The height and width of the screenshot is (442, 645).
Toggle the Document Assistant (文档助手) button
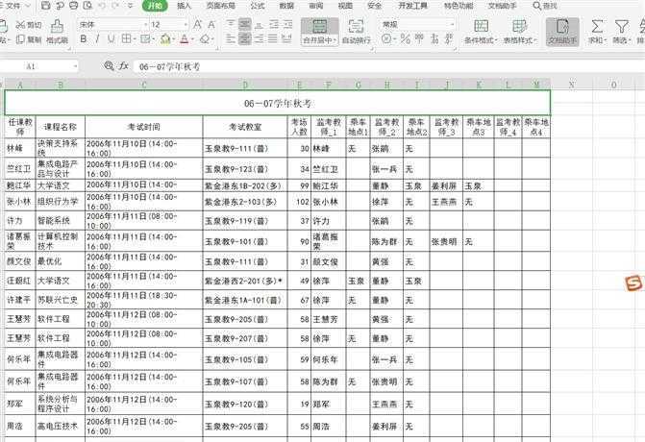[x=562, y=32]
